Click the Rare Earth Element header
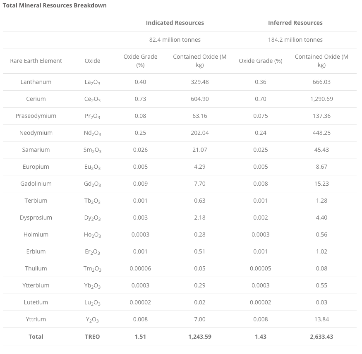362x354 pixels. (x=36, y=61)
